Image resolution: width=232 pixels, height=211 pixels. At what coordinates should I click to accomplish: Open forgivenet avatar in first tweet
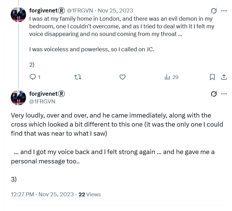(18, 14)
